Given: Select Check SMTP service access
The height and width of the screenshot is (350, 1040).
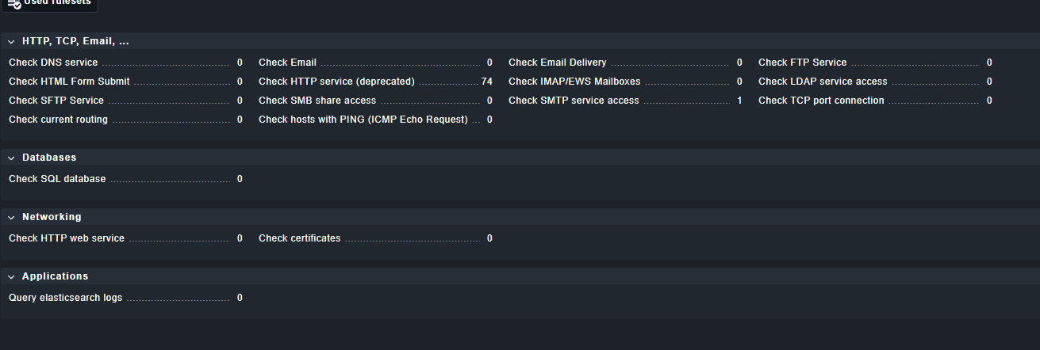Looking at the screenshot, I should 574,101.
